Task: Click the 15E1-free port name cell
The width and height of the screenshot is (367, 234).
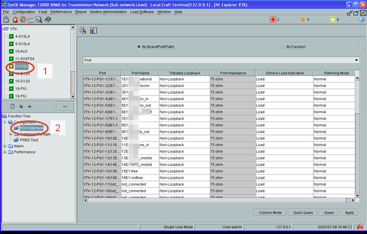Action: (140, 171)
